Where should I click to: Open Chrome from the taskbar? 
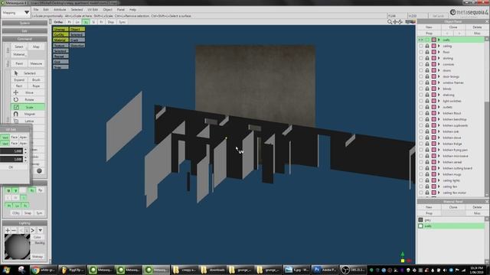[x=44, y=270]
